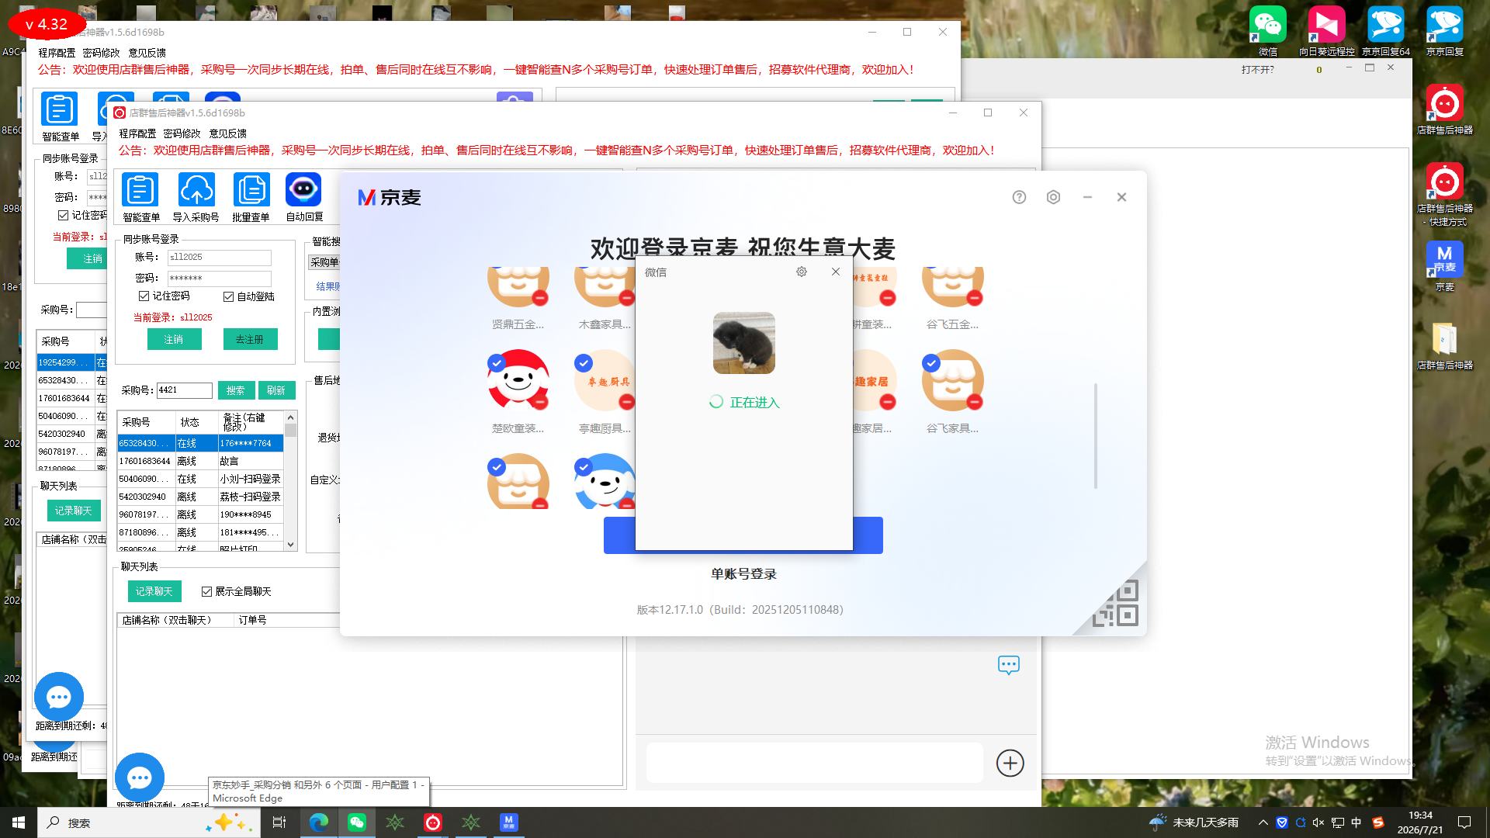Toggle 记住密码 checkbox in front window
This screenshot has height=838, width=1490.
click(144, 296)
